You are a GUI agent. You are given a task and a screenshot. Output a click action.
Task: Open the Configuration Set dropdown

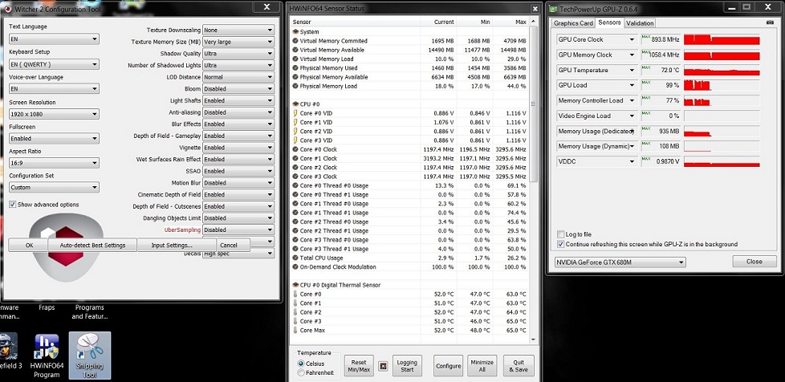coord(54,187)
